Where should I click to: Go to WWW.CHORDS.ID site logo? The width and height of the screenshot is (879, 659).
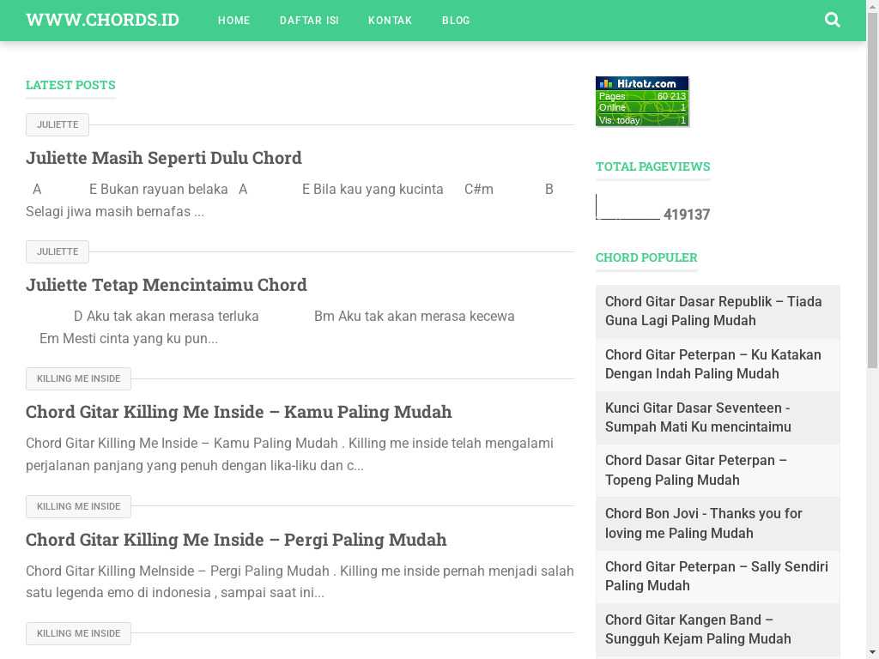pyautogui.click(x=103, y=21)
